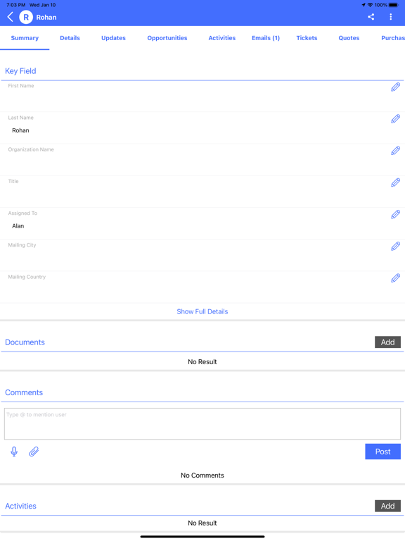Image resolution: width=405 pixels, height=541 pixels.
Task: Attach file using paperclip icon
Action: point(34,452)
